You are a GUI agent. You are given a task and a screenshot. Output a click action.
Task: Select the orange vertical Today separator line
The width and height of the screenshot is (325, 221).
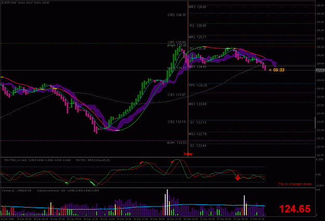[x=188, y=78]
